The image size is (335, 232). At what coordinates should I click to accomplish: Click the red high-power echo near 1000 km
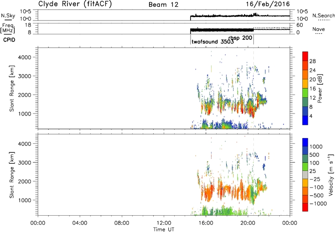click(x=253, y=111)
